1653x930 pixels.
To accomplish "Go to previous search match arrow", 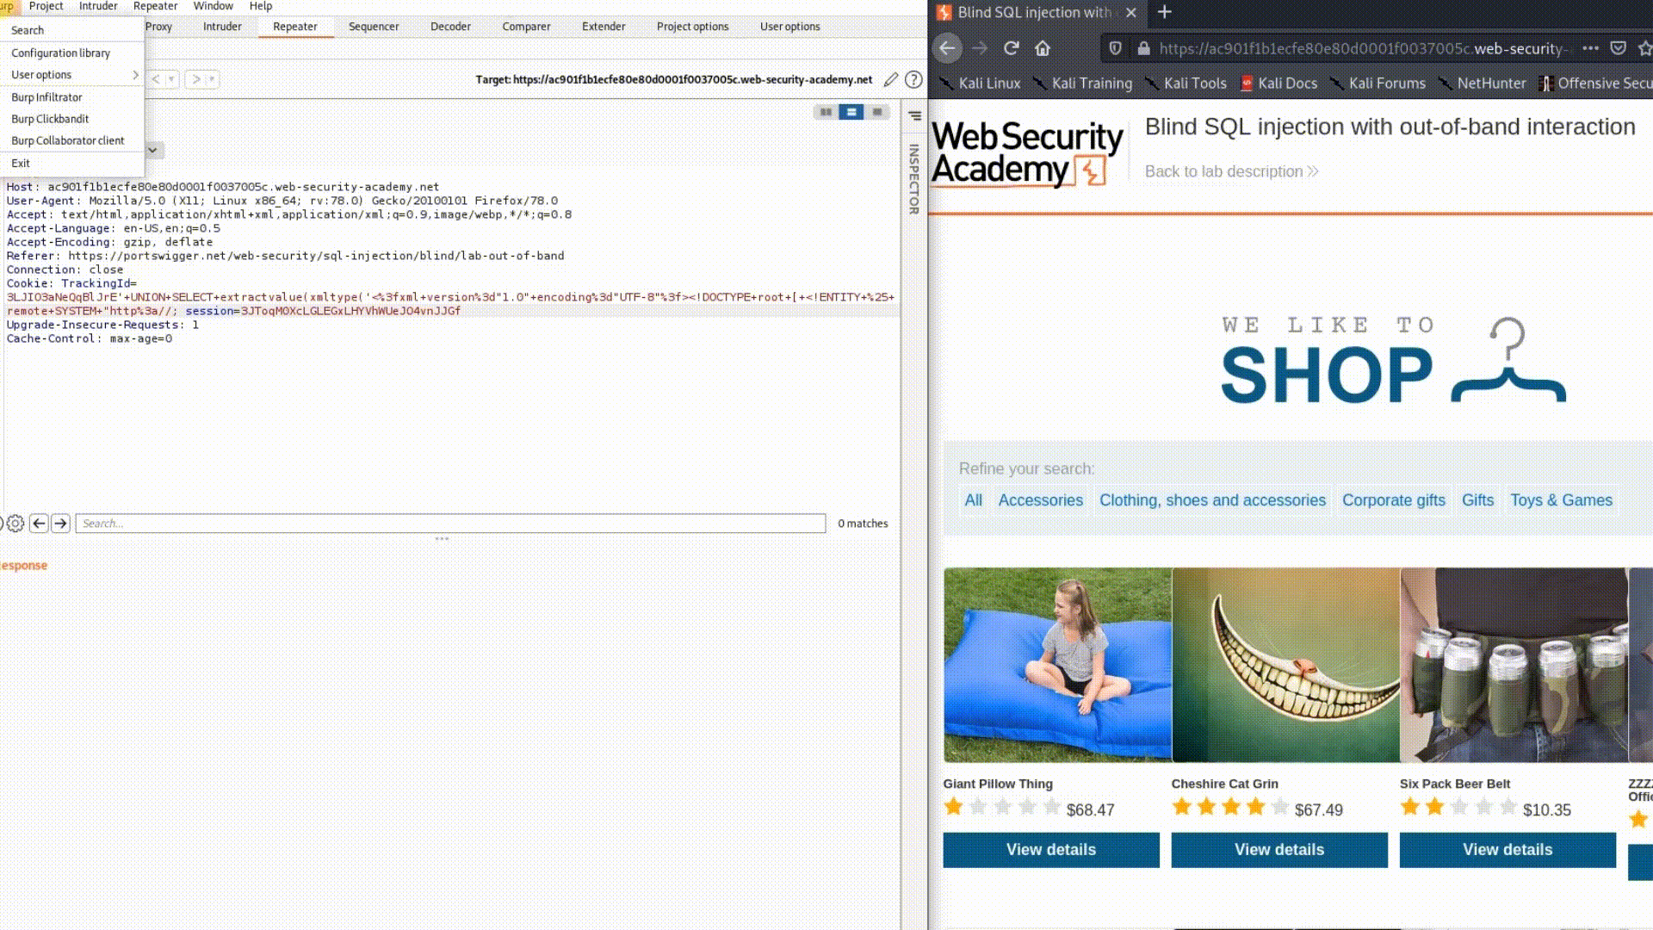I will [x=39, y=524].
